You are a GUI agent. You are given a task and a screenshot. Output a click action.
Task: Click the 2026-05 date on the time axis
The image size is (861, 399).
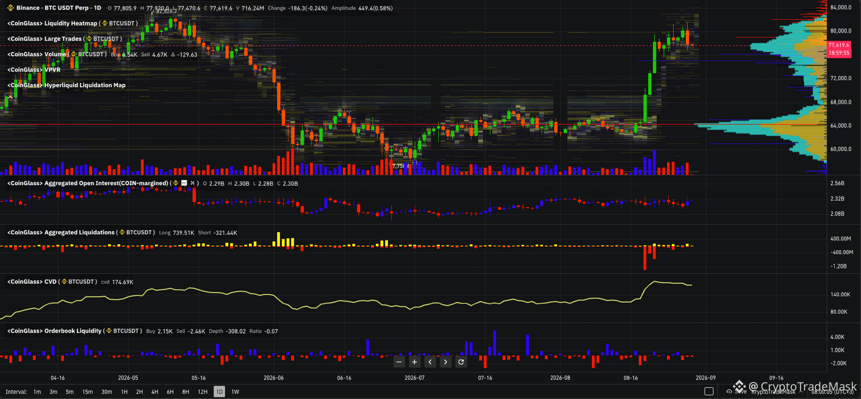pyautogui.click(x=128, y=378)
